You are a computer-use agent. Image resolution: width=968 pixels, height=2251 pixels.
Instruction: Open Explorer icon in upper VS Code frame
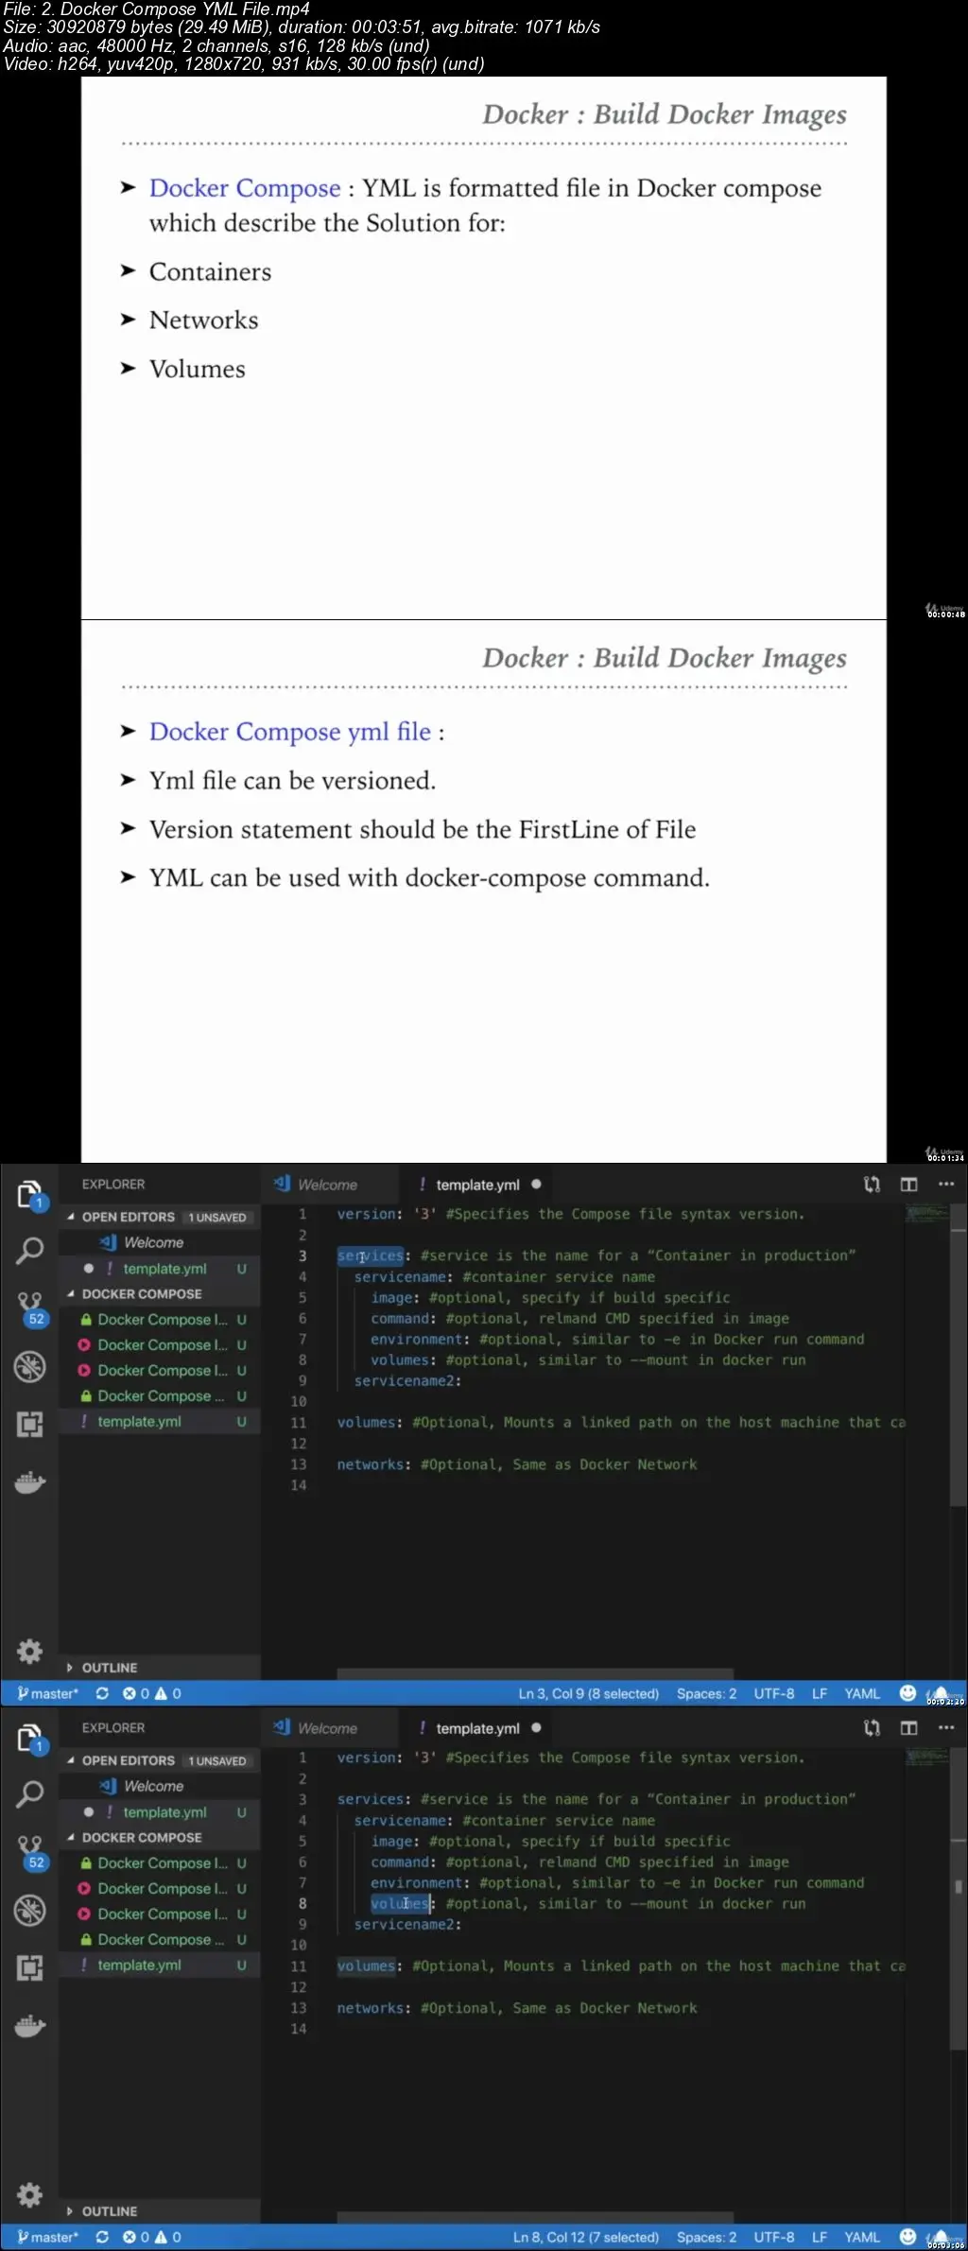[x=30, y=1195]
